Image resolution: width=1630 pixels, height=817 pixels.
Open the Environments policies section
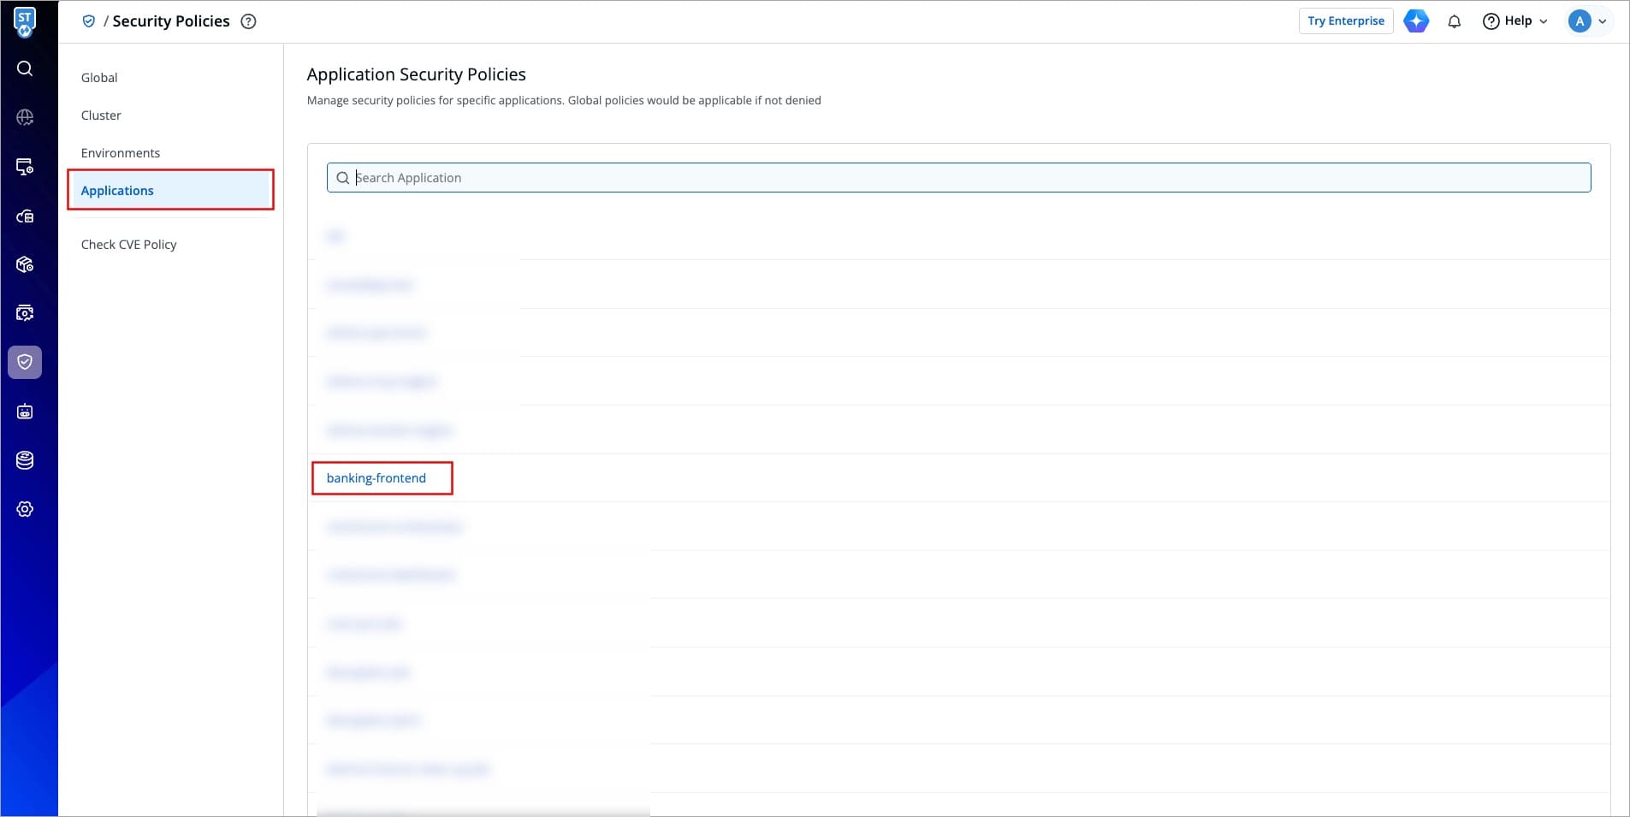click(x=121, y=153)
